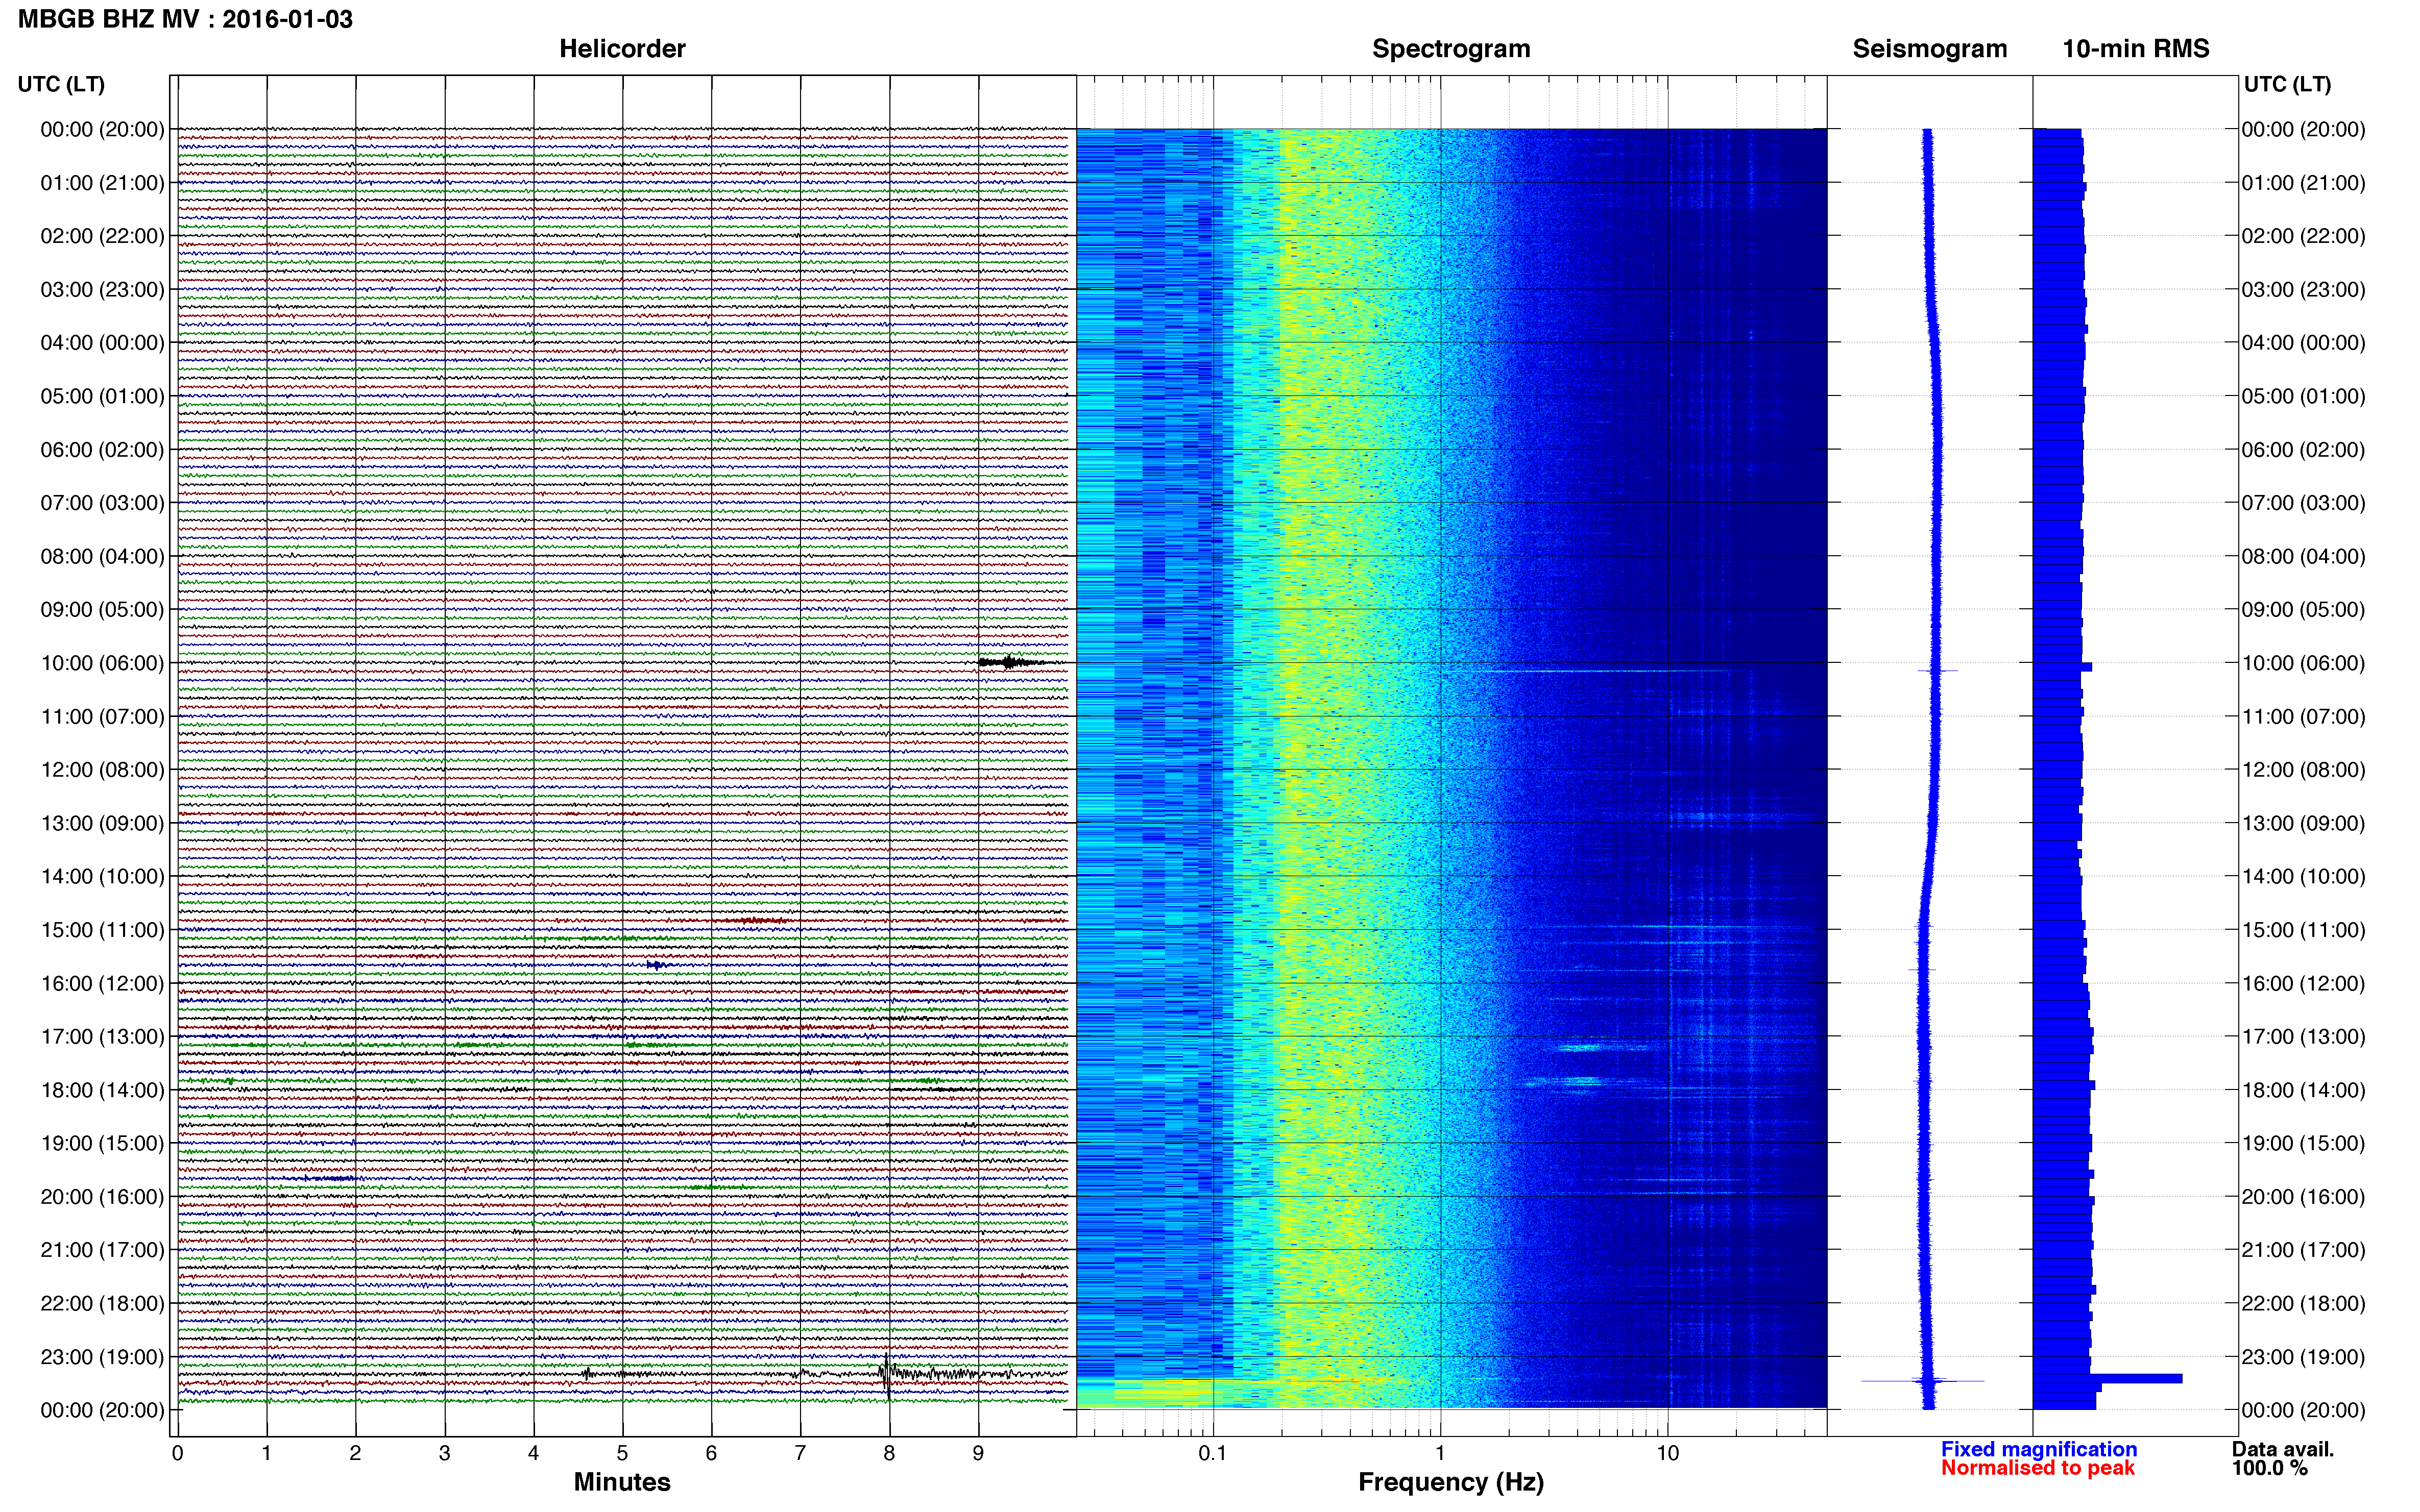The image size is (2420, 1512).
Task: Click minute tick label '9' on helicorder axis
Action: click(x=978, y=1453)
